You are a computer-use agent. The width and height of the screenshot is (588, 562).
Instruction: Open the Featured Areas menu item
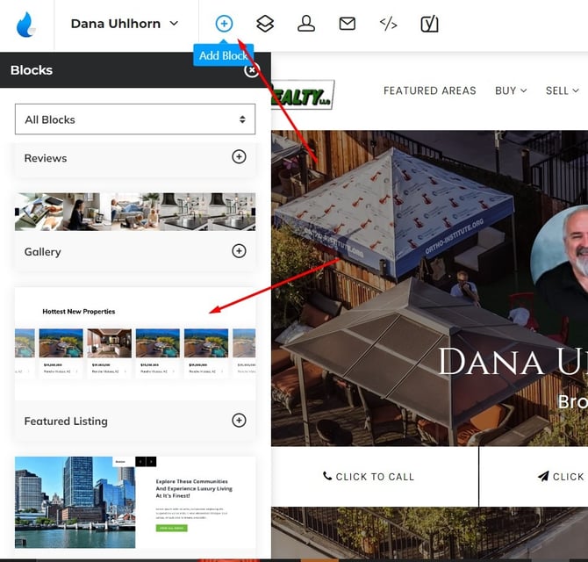(429, 90)
